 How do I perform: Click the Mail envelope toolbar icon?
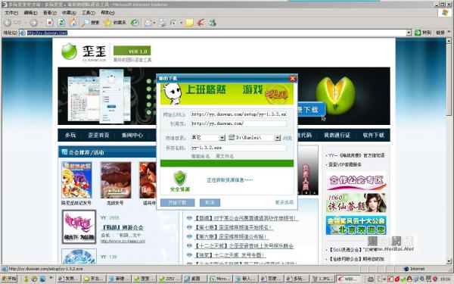148,23
